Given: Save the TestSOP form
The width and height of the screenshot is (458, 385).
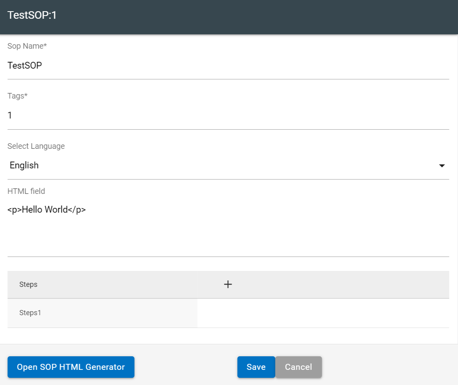Looking at the screenshot, I should 256,367.
